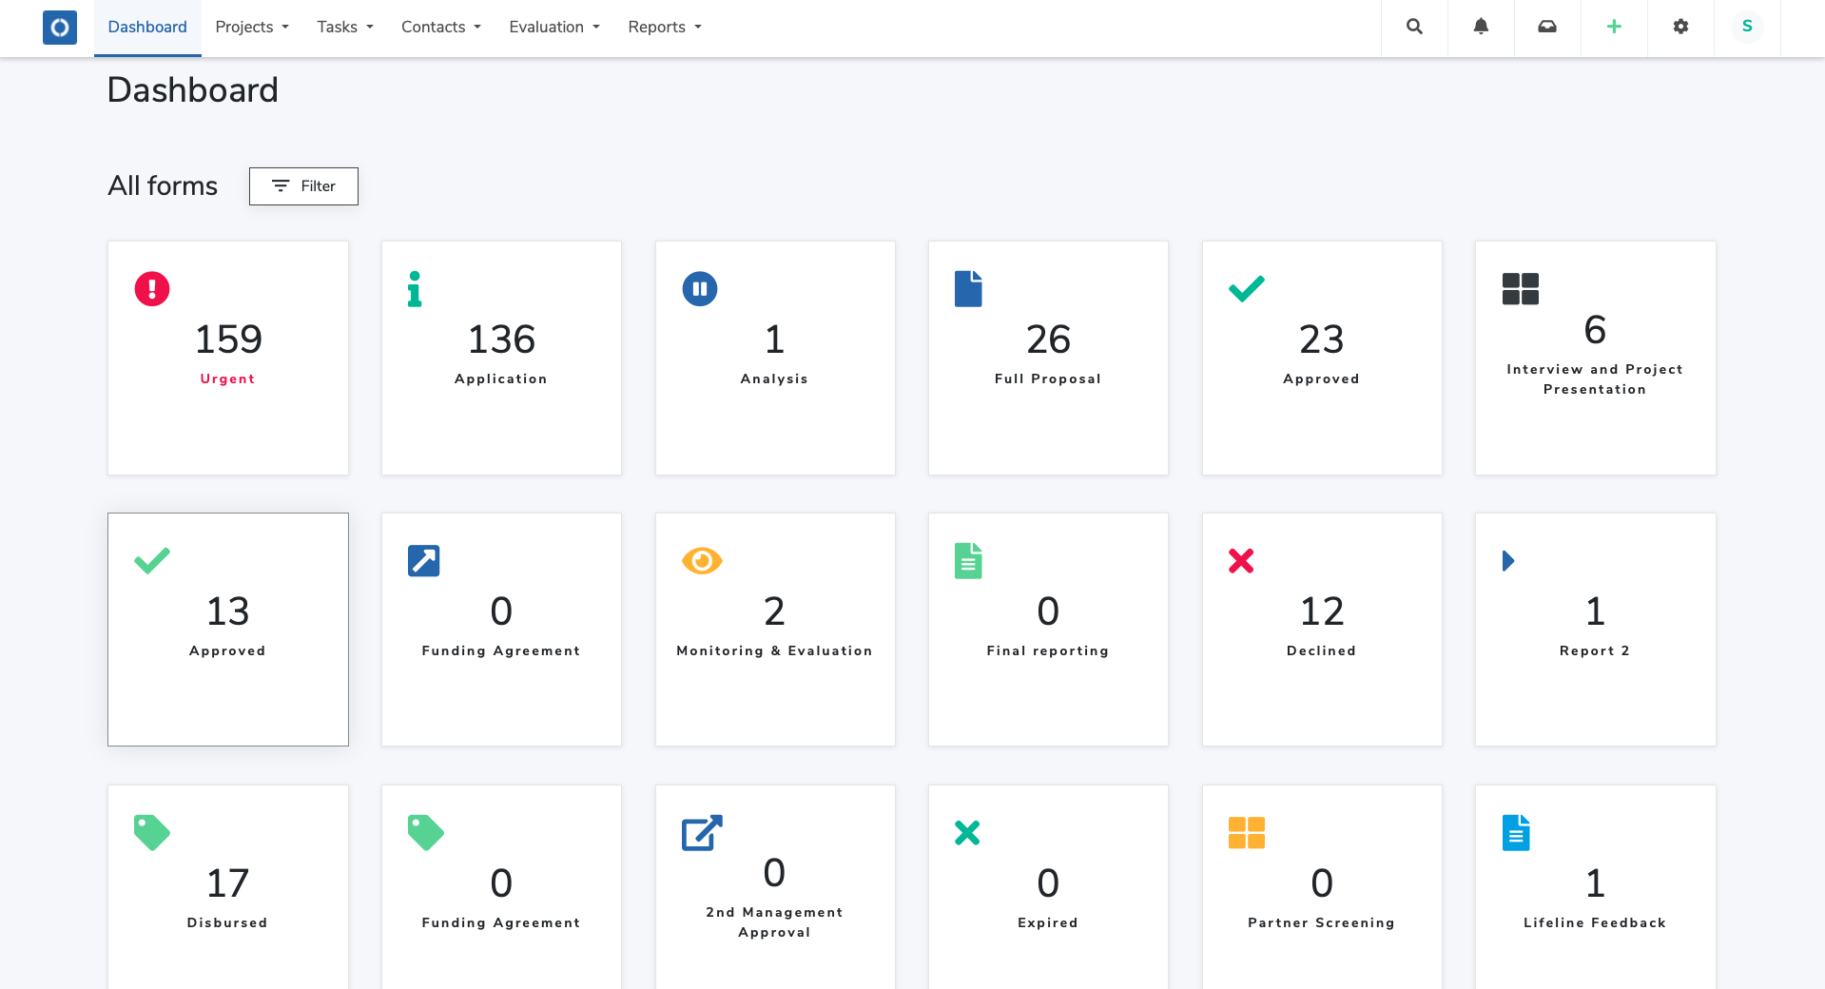Click the Filter button above the forms

point(303,186)
